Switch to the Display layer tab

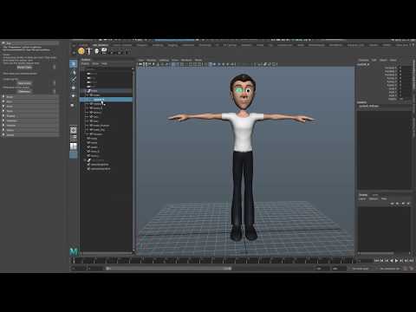coord(363,195)
